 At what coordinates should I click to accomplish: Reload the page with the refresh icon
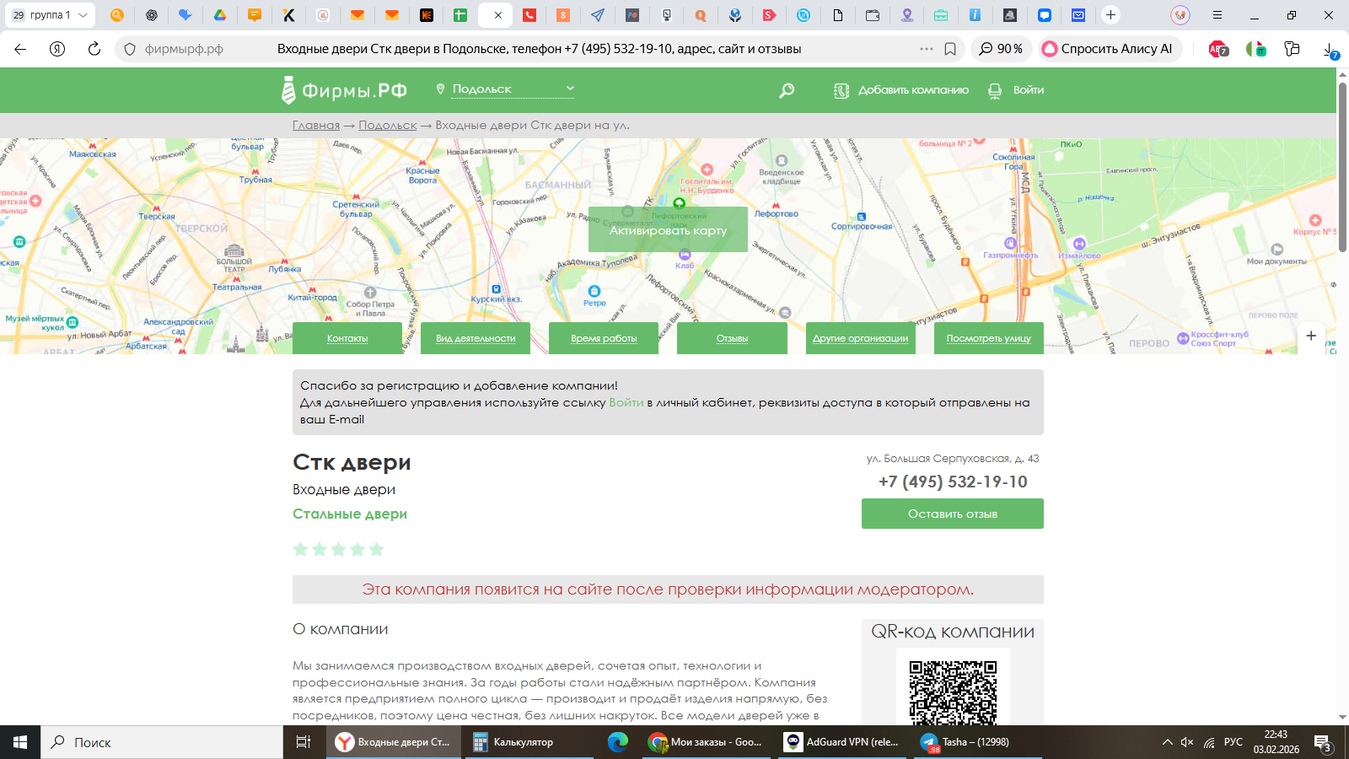click(94, 49)
